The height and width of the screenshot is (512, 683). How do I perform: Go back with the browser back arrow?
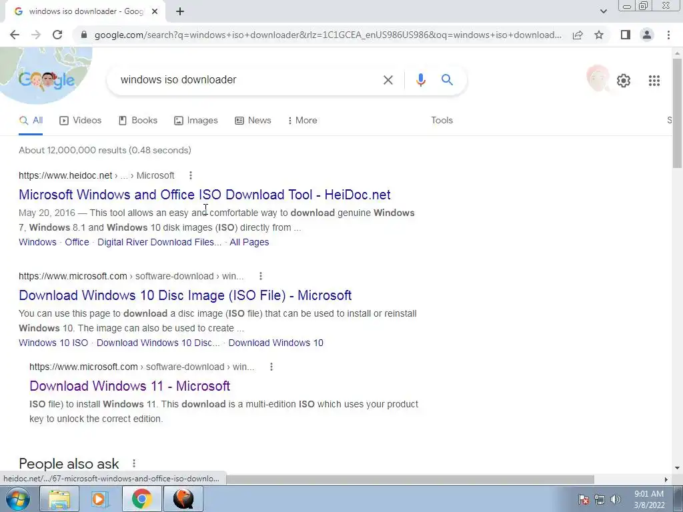click(x=15, y=35)
